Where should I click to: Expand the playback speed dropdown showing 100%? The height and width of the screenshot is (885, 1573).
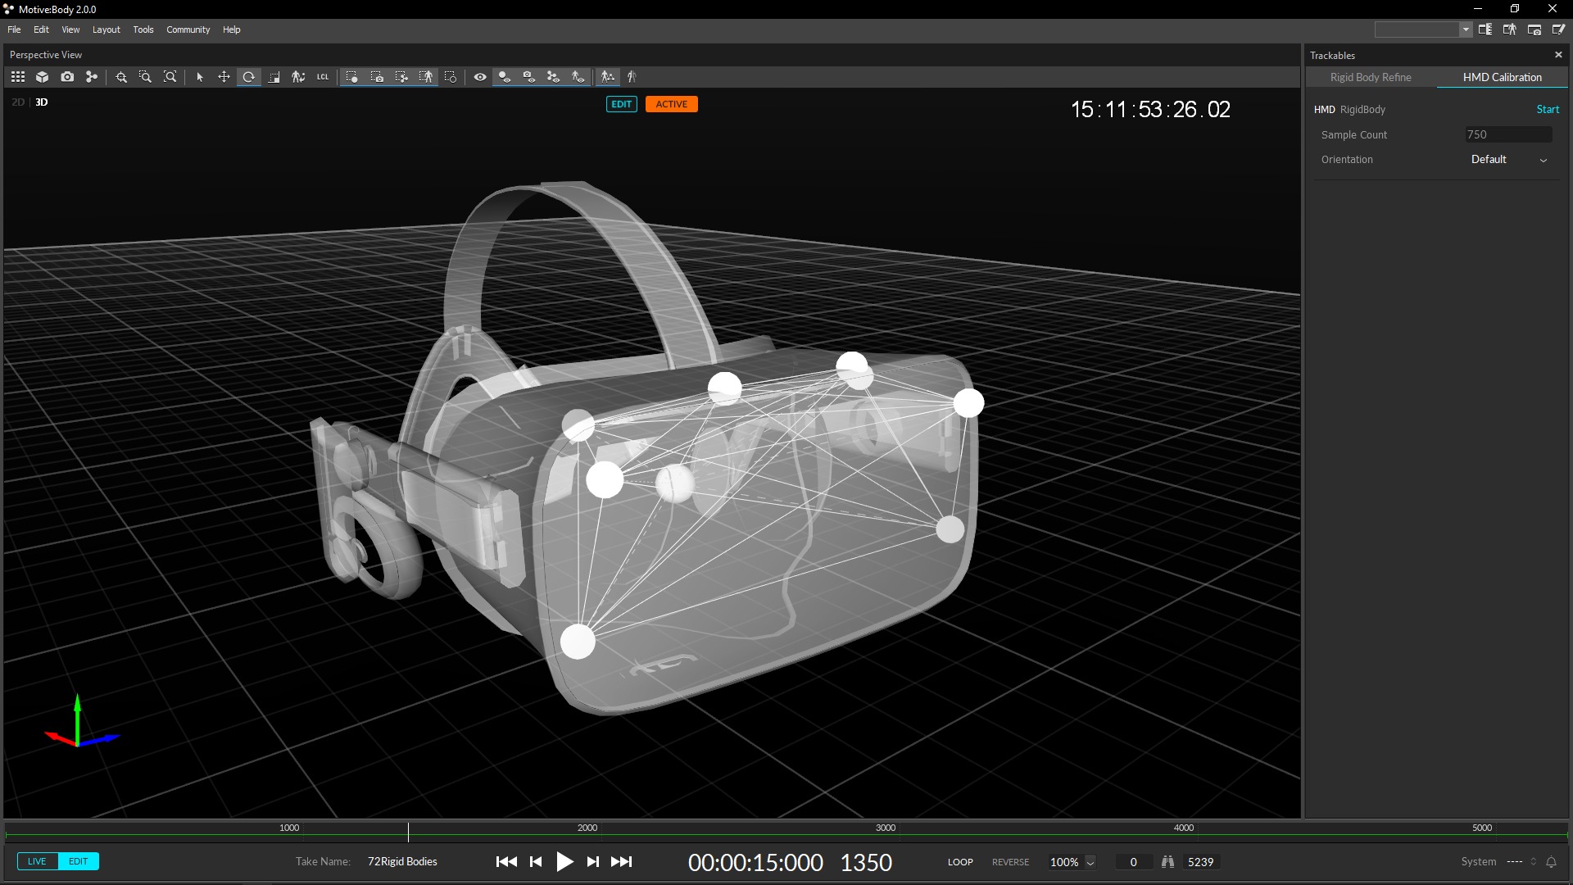click(x=1090, y=861)
